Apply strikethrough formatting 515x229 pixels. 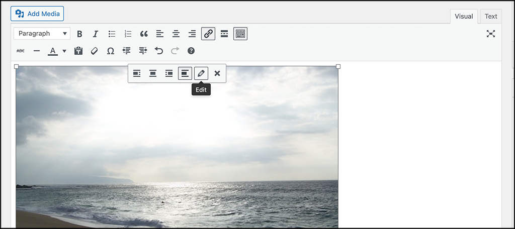pos(20,51)
